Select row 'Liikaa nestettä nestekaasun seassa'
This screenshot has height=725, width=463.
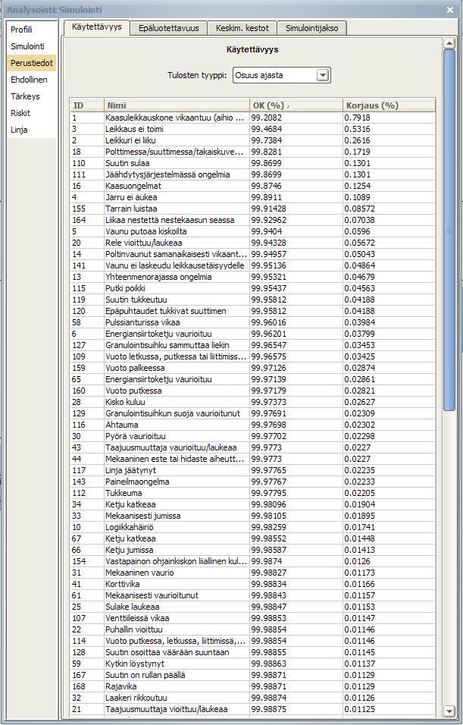(x=253, y=220)
